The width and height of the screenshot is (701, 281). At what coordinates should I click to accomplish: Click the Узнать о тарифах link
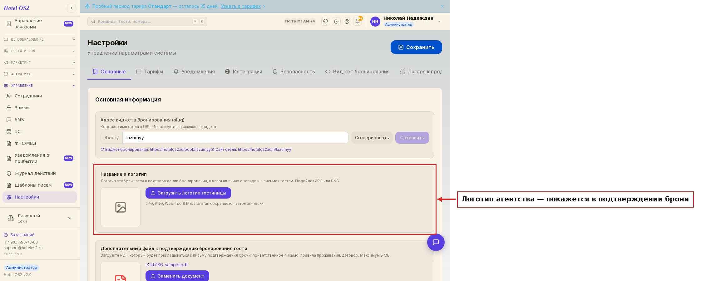(241, 6)
